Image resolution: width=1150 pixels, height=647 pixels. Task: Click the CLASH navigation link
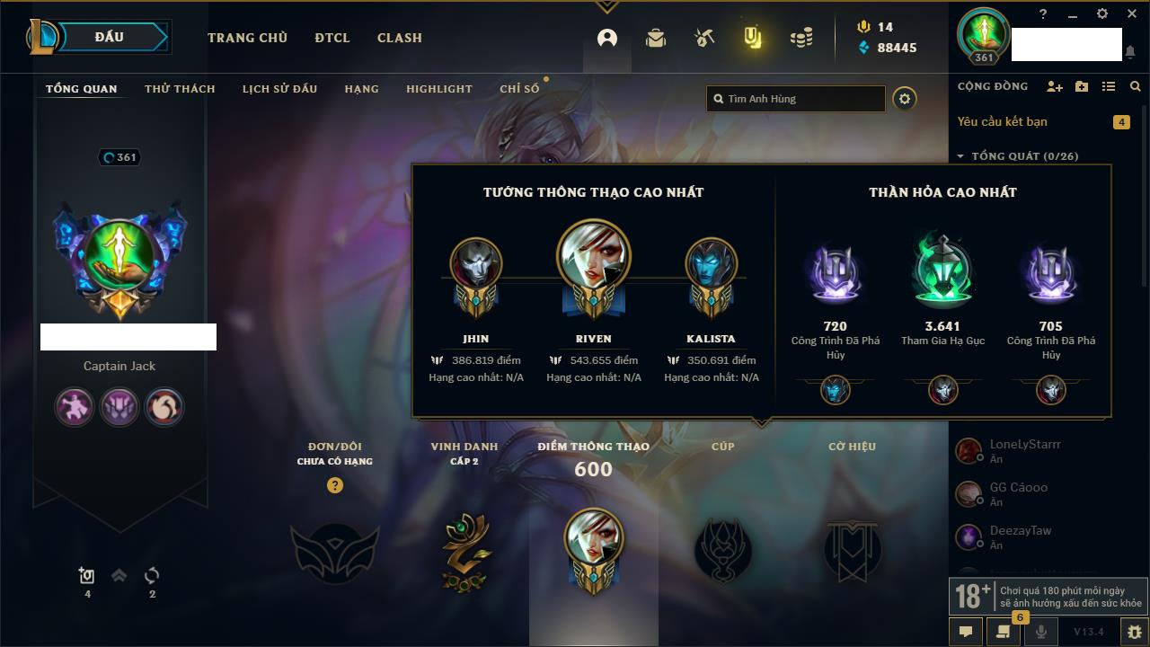point(400,38)
